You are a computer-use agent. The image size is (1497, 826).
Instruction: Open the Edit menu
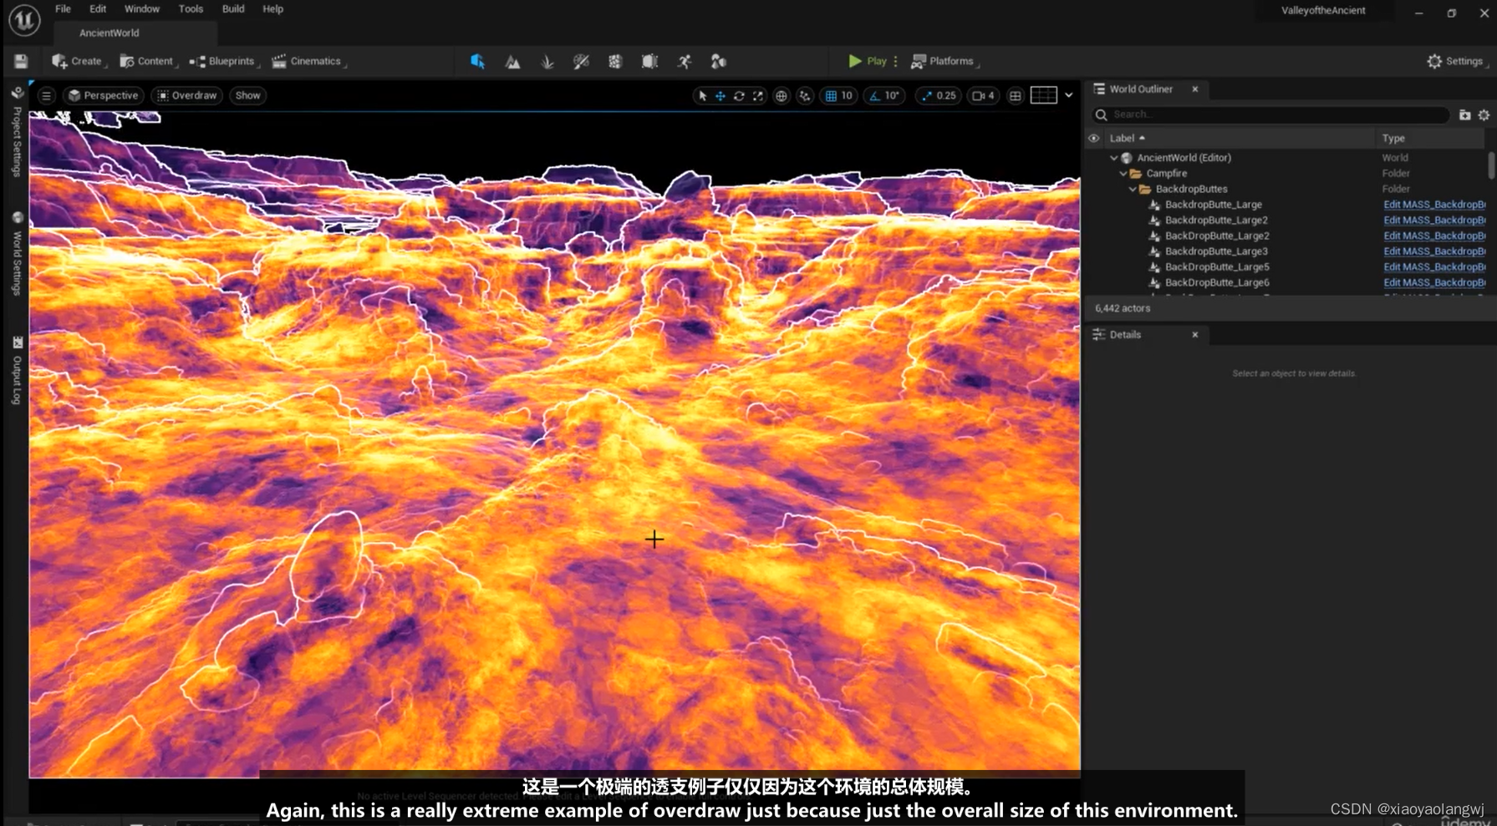tap(98, 9)
